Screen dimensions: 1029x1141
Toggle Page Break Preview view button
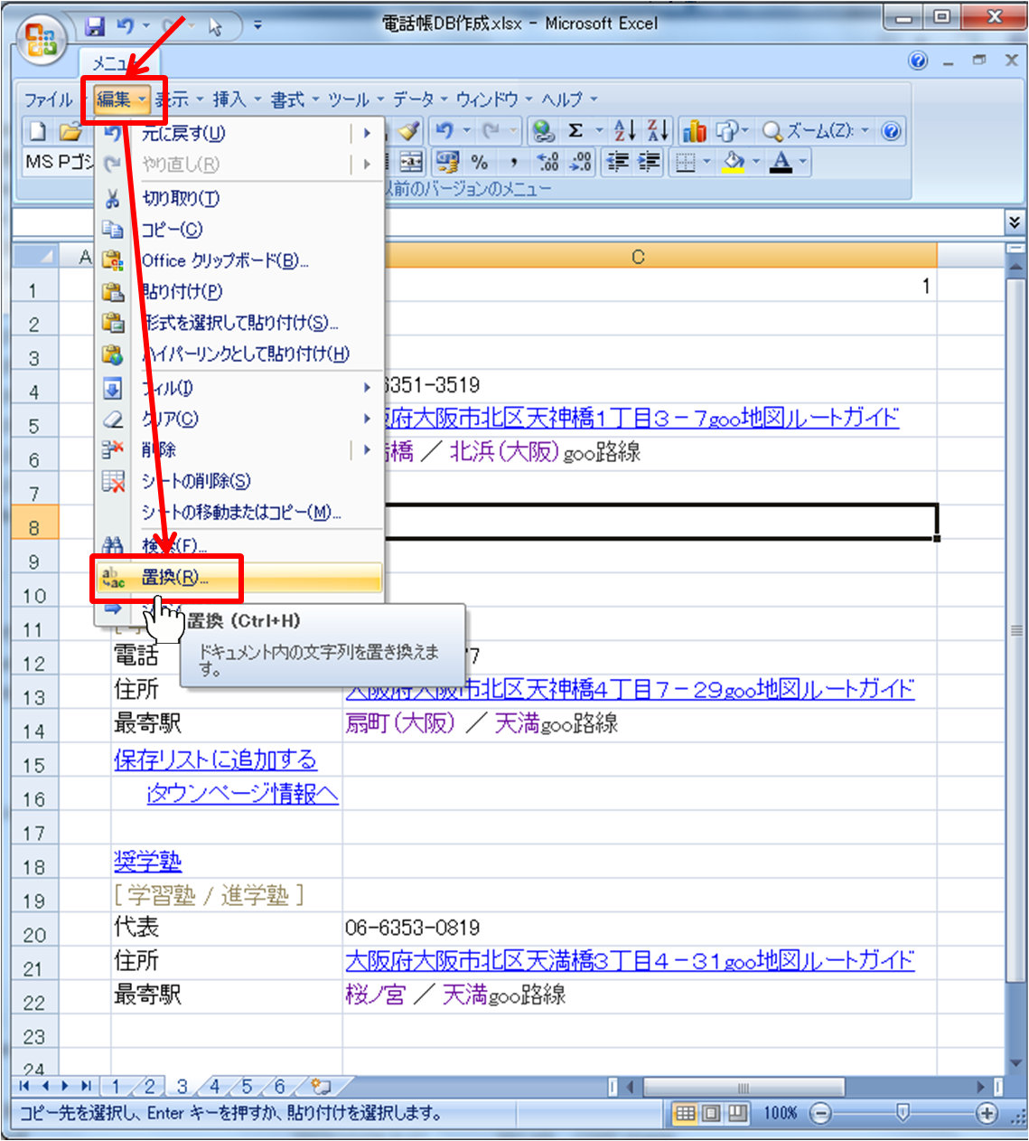pos(737,1113)
